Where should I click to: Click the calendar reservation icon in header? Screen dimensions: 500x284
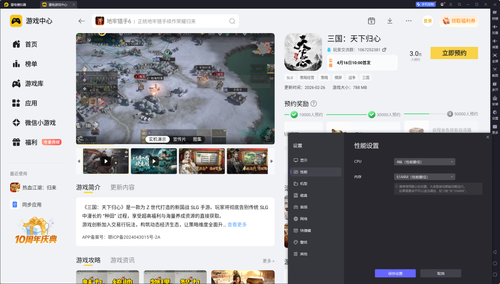pos(371,21)
